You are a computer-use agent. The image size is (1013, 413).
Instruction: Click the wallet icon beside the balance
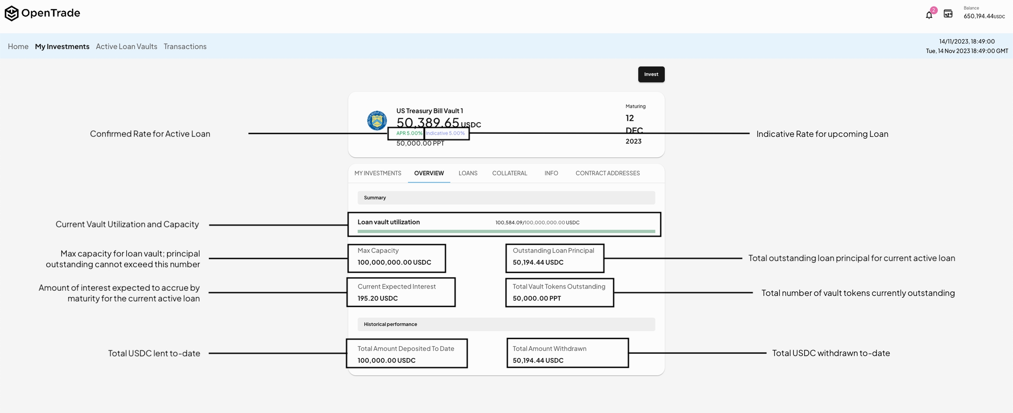pyautogui.click(x=948, y=14)
